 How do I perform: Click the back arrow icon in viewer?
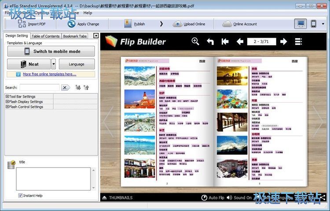[210, 42]
